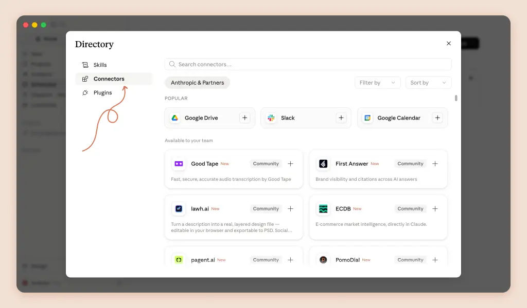Add the Slack connector
This screenshot has width=527, height=308.
[341, 118]
